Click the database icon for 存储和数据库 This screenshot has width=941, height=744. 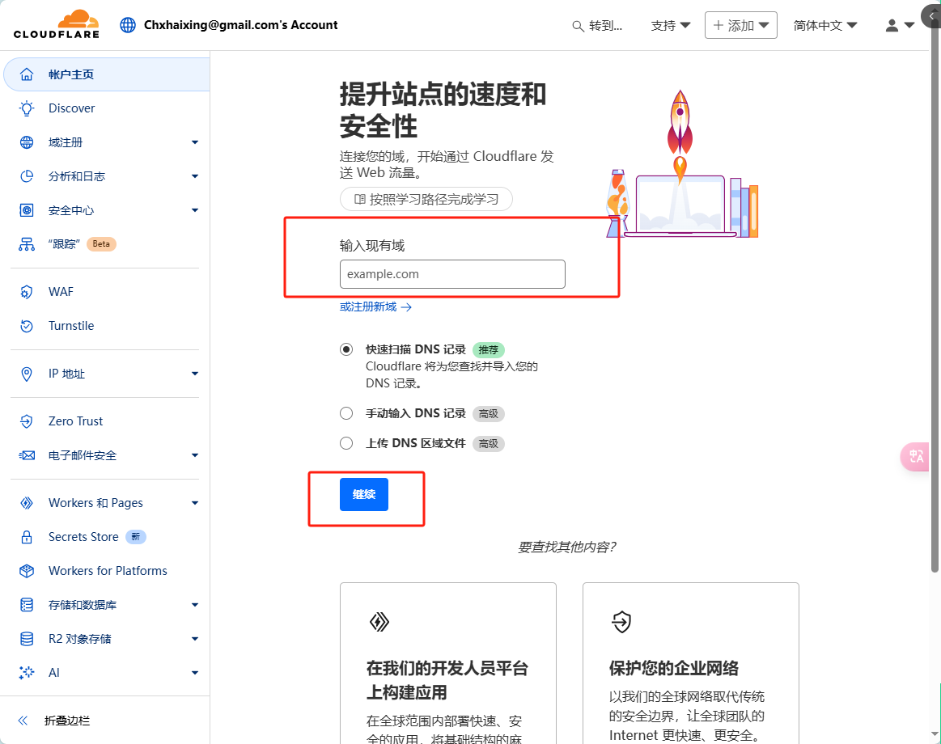(x=27, y=605)
